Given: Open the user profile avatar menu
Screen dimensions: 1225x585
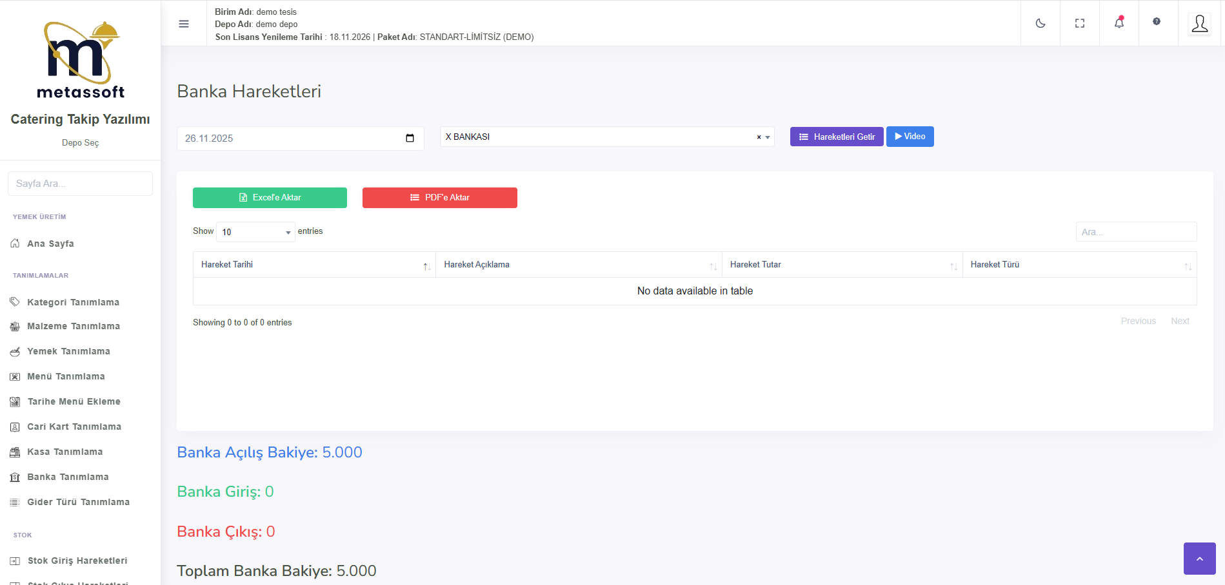Looking at the screenshot, I should [1199, 24].
